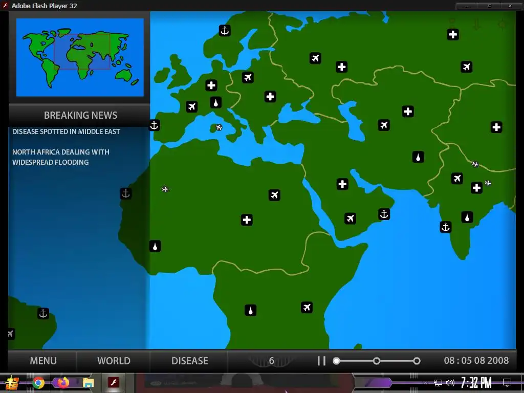Open Google Chrome from the taskbar
524x393 pixels.
pos(38,383)
